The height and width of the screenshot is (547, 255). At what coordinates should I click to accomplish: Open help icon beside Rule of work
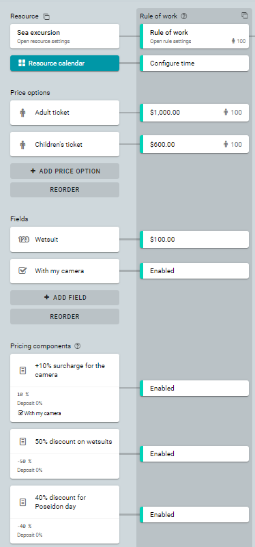pyautogui.click(x=184, y=16)
